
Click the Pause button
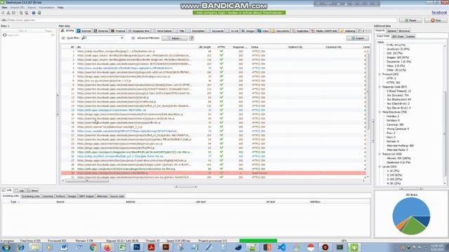pos(410,20)
